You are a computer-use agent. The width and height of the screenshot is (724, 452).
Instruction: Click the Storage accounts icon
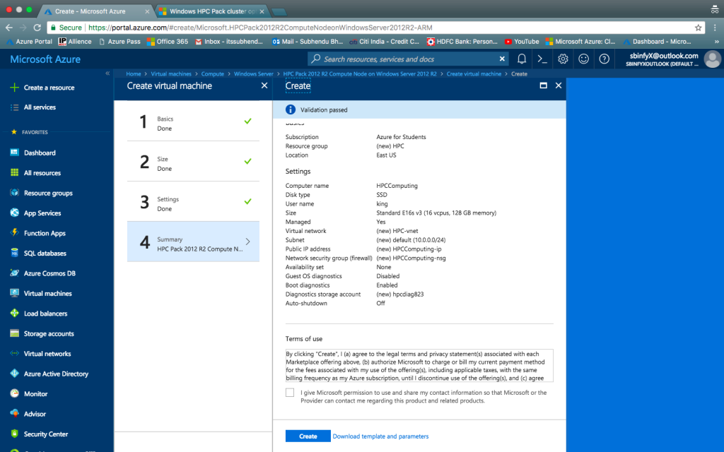tap(14, 333)
